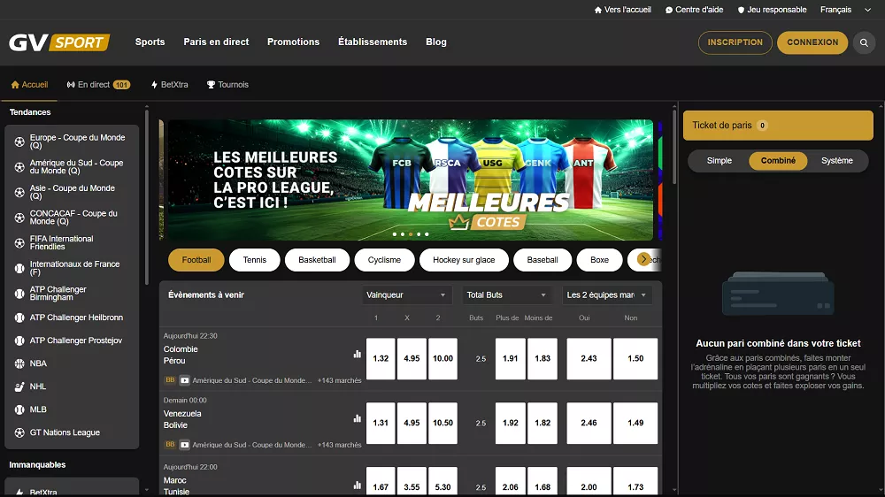The width and height of the screenshot is (885, 497).
Task: Select the Combiné bet type
Action: [778, 161]
